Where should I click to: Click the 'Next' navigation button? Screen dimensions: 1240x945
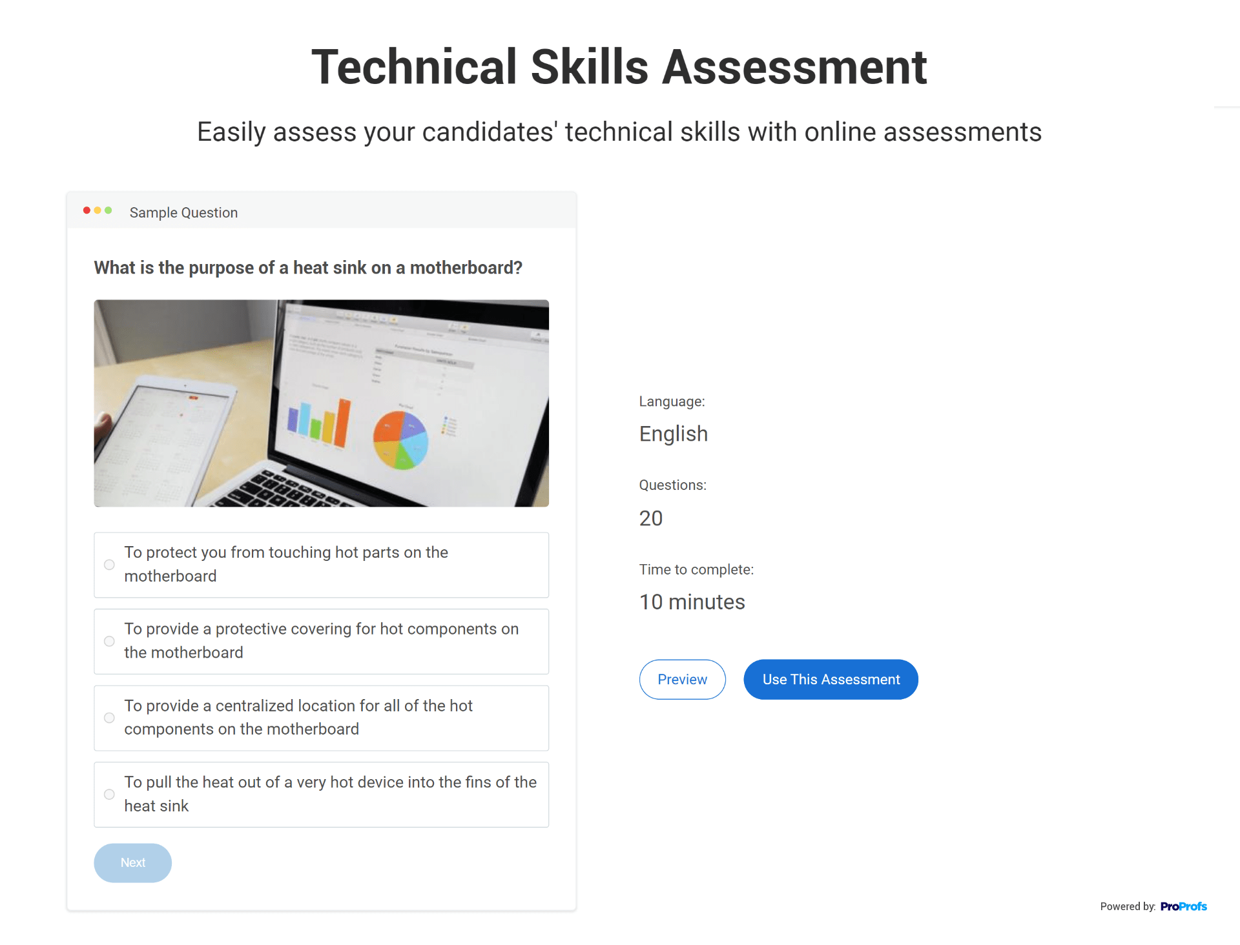133,862
